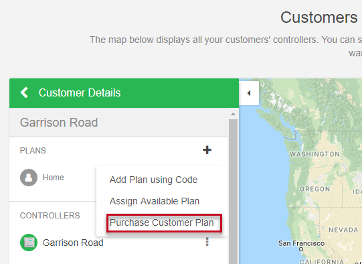Screen dimensions: 362x264
Task: Click the Customer Details header title
Action: pyautogui.click(x=80, y=92)
